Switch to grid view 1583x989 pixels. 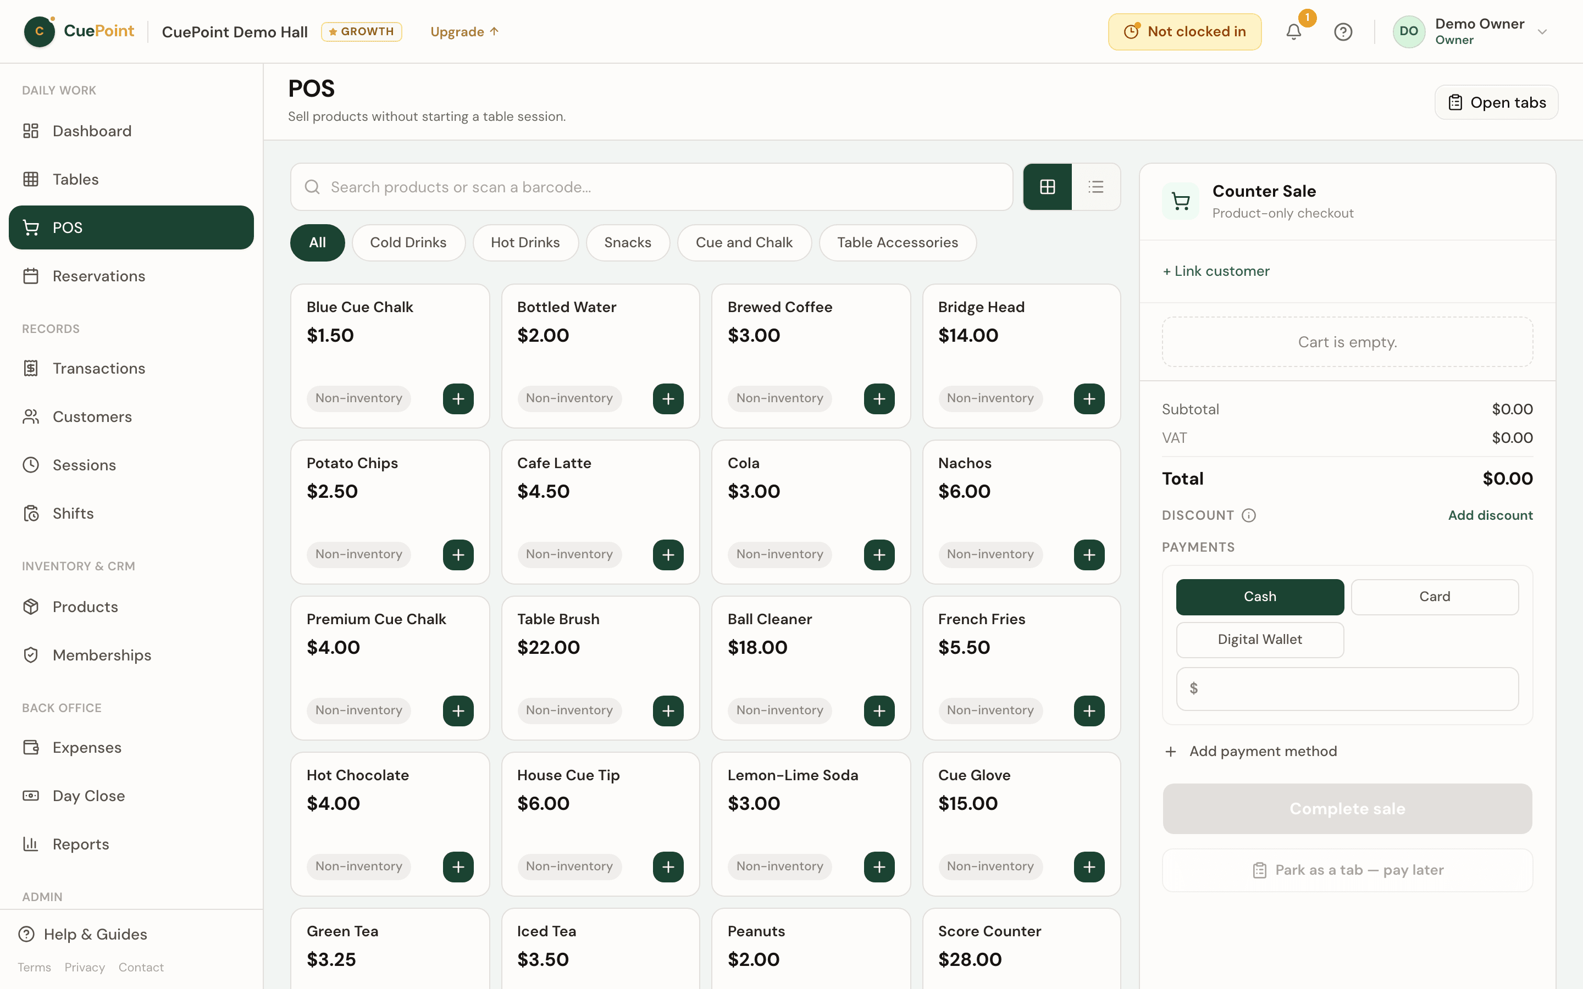pos(1047,187)
